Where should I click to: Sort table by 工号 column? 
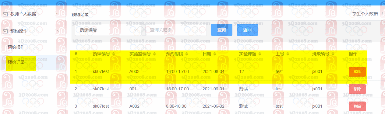tap(288, 54)
